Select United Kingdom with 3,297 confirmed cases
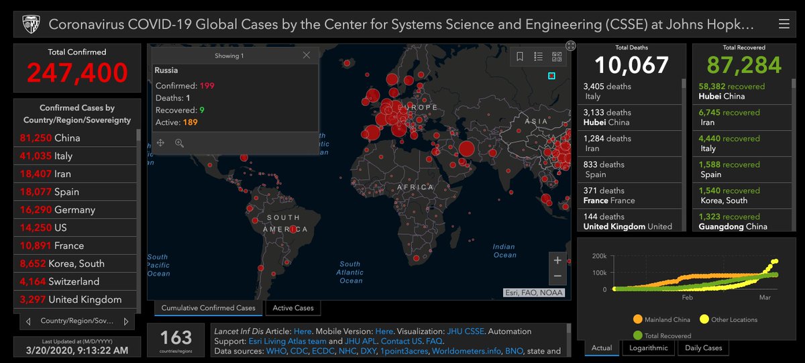This screenshot has height=363, width=805. click(74, 300)
